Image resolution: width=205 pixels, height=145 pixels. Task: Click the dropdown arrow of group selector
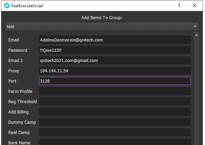pos(195,26)
